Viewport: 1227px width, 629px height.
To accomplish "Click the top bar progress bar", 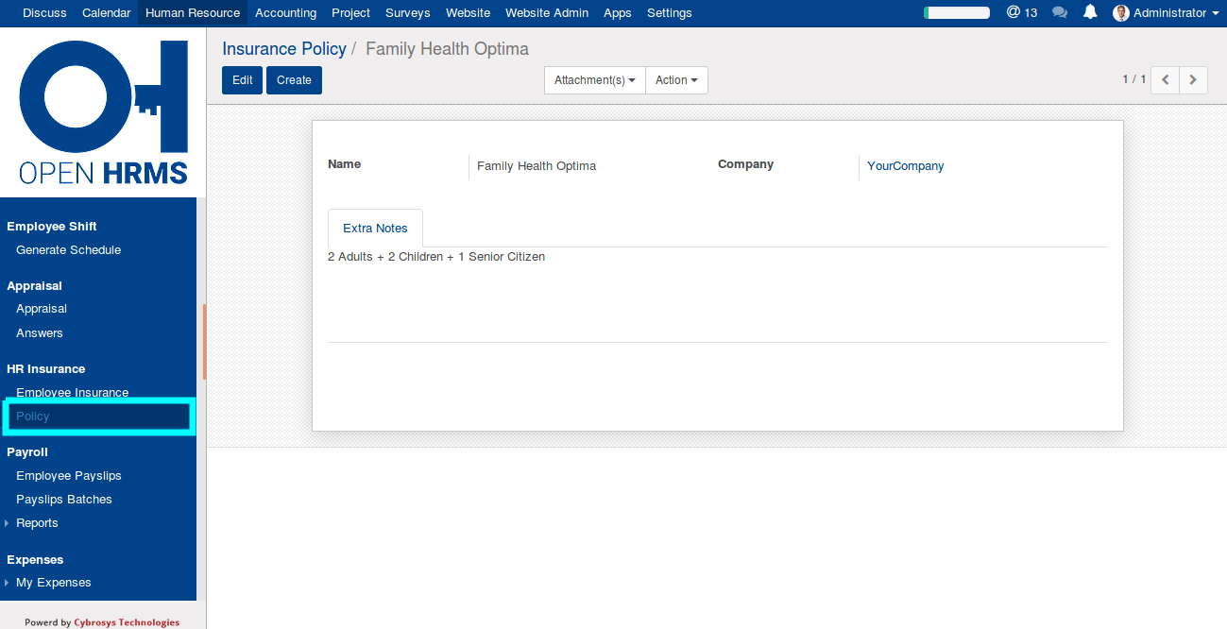I will [957, 13].
